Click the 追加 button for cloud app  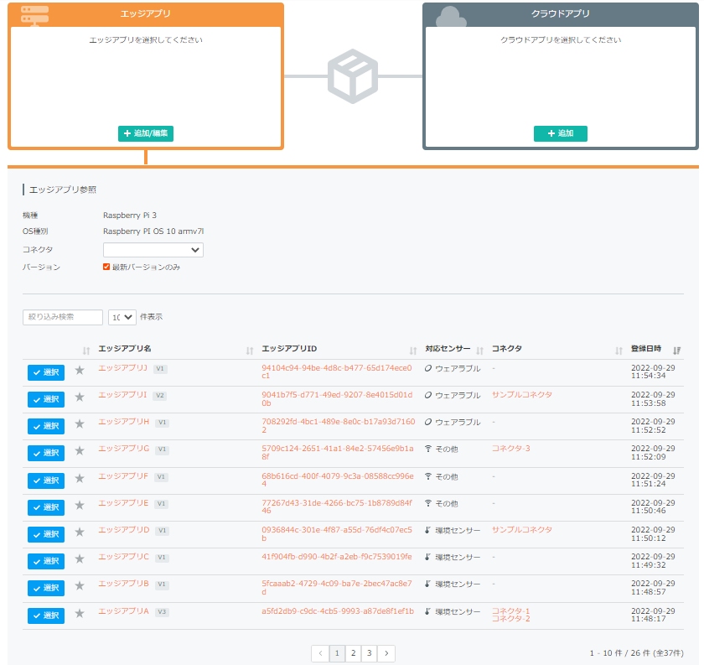coord(561,133)
